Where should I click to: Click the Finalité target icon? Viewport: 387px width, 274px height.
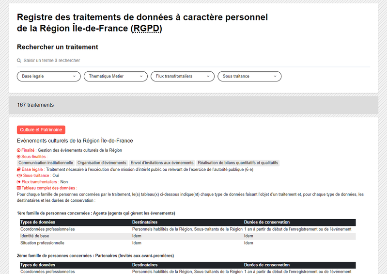click(x=18, y=150)
